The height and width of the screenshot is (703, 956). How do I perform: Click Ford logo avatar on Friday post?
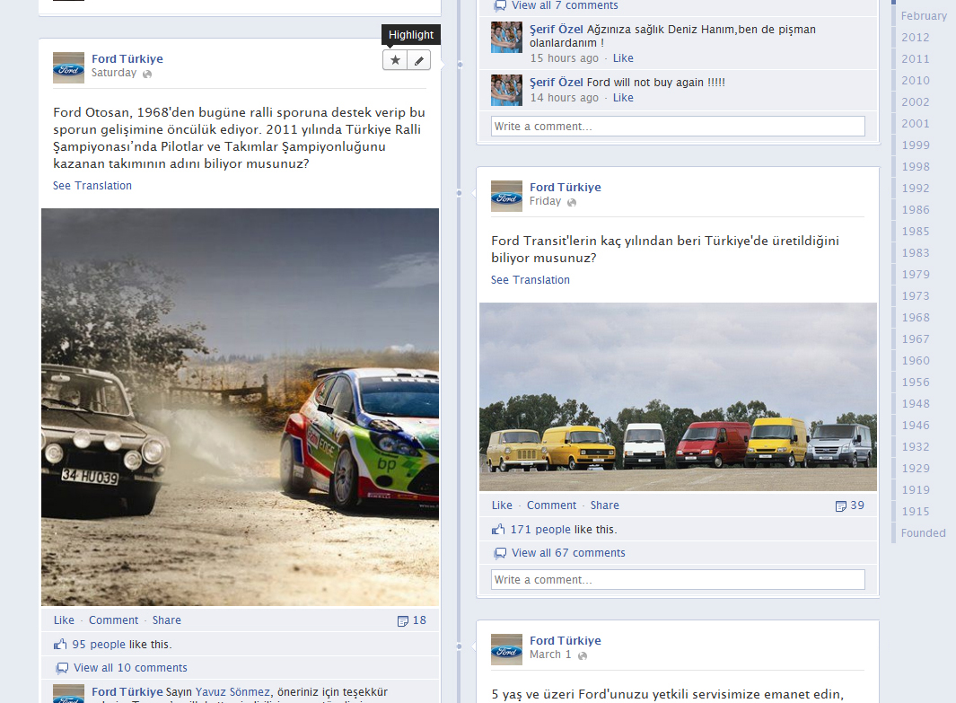pyautogui.click(x=506, y=196)
